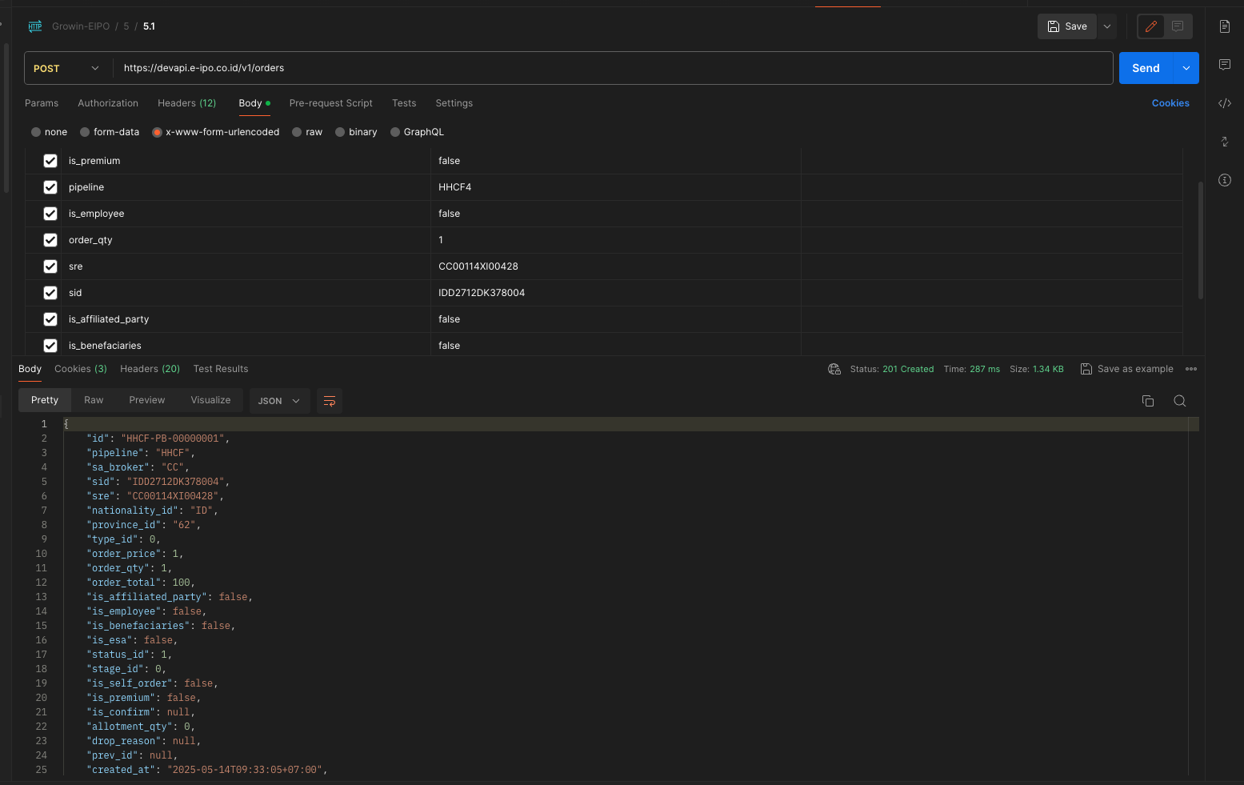Open the Save options dropdown arrow

(x=1107, y=26)
